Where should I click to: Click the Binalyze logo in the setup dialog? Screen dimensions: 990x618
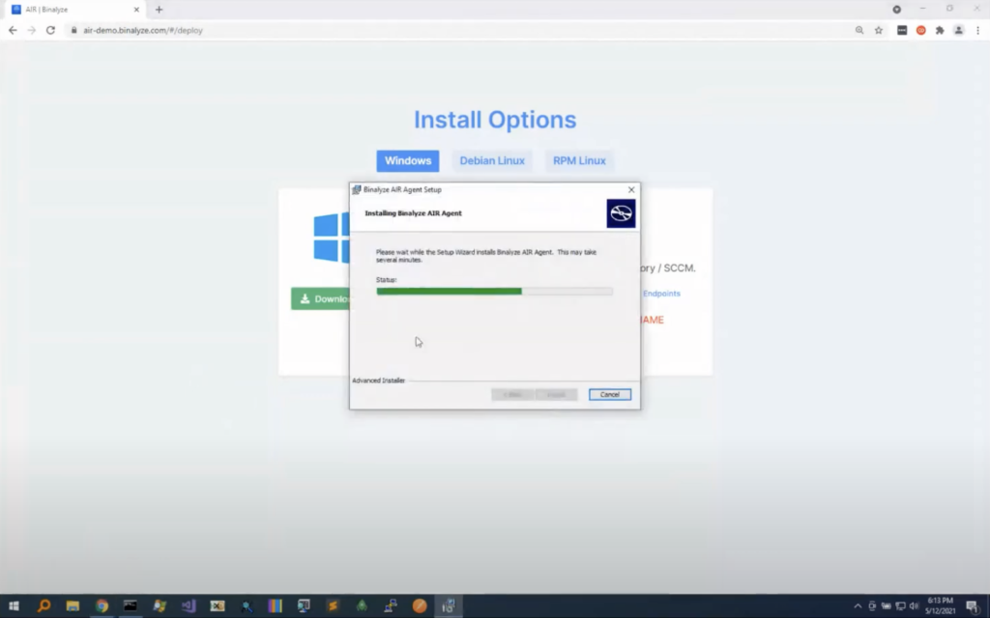pyautogui.click(x=621, y=213)
